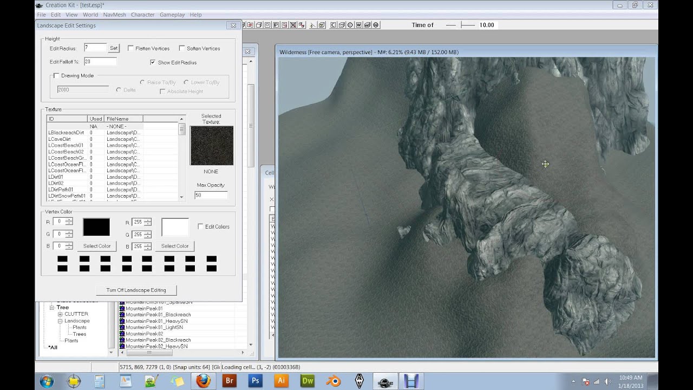
Task: Collapse the Tree node in object tree
Action: (x=52, y=308)
